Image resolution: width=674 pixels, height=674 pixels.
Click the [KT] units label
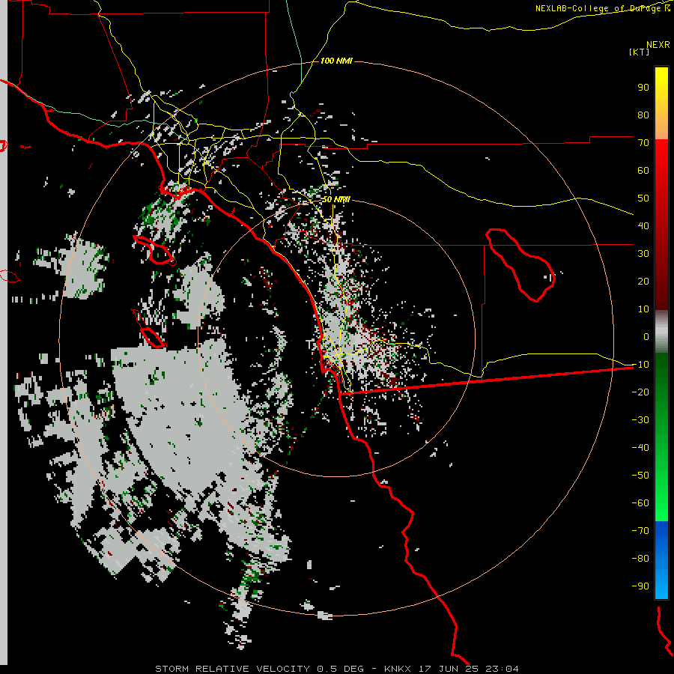639,52
